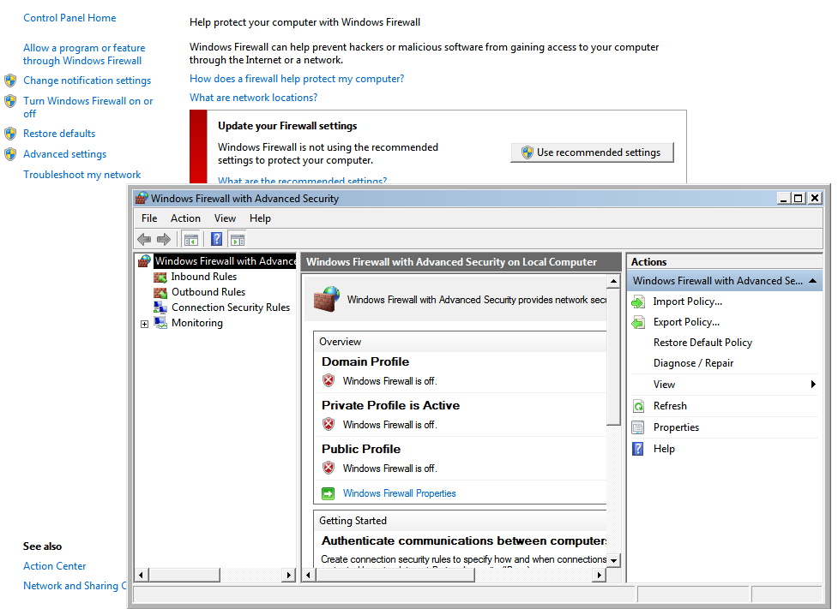Click center pane vertical scrollbar up arrow
The image size is (838, 609).
[x=613, y=281]
